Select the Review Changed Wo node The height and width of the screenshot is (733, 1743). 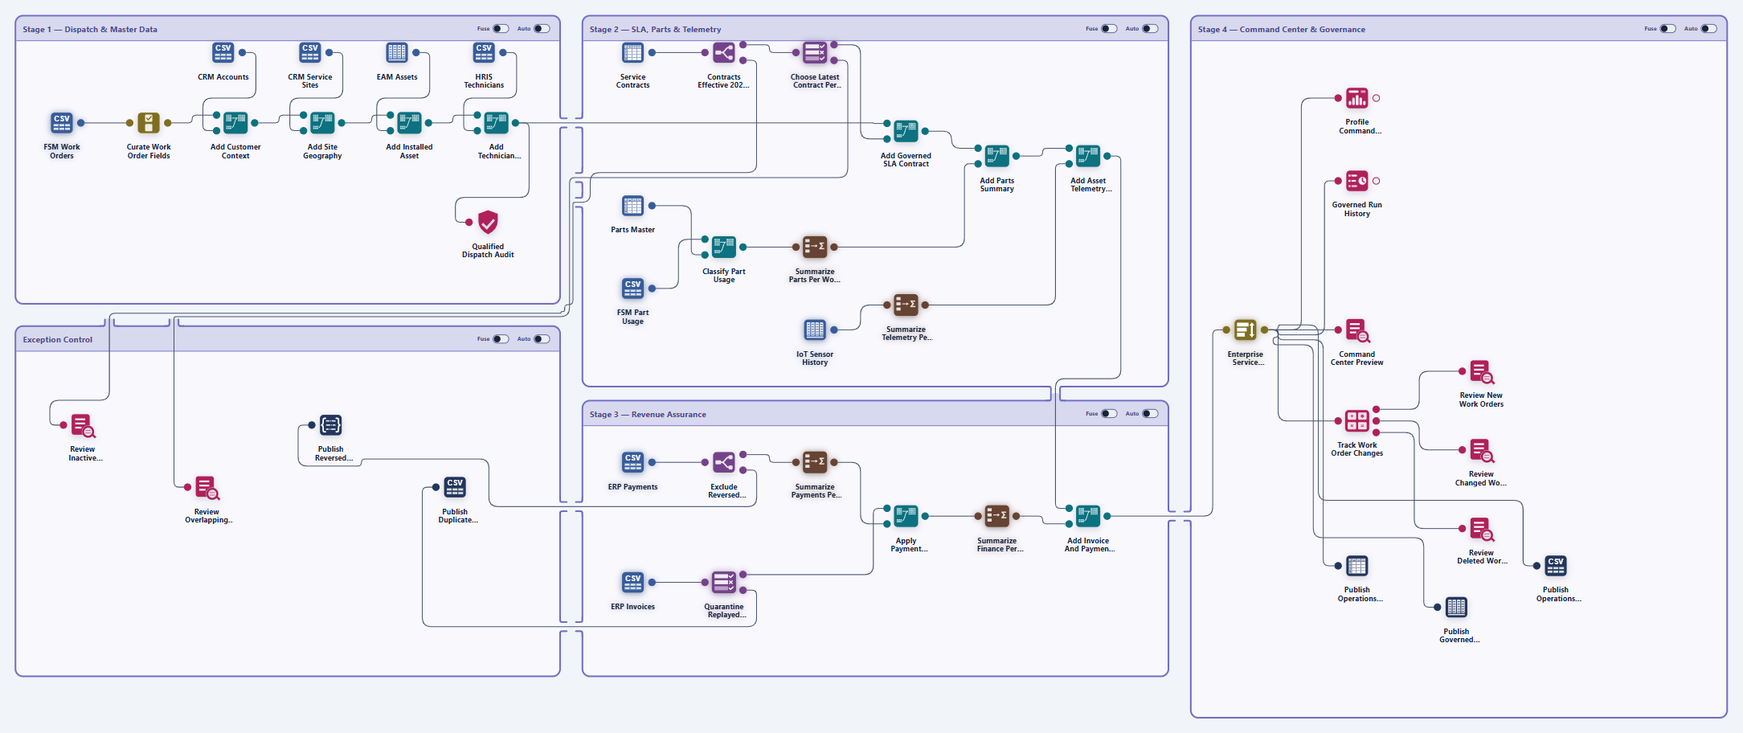coord(1482,450)
